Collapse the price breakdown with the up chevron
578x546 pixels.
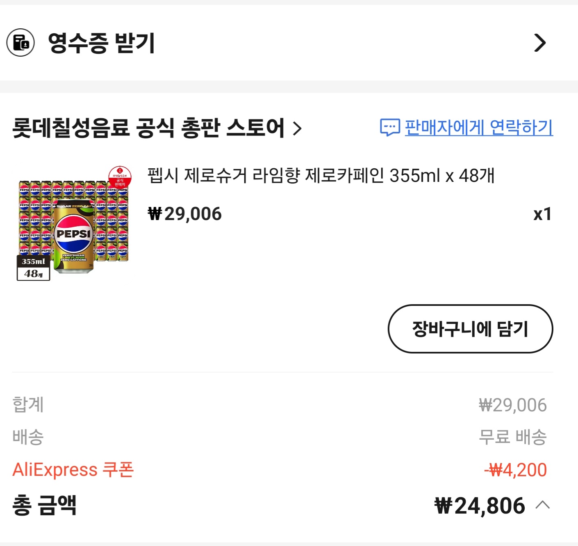[543, 505]
